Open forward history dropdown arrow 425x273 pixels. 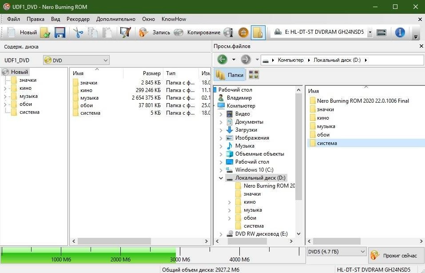[x=257, y=60]
